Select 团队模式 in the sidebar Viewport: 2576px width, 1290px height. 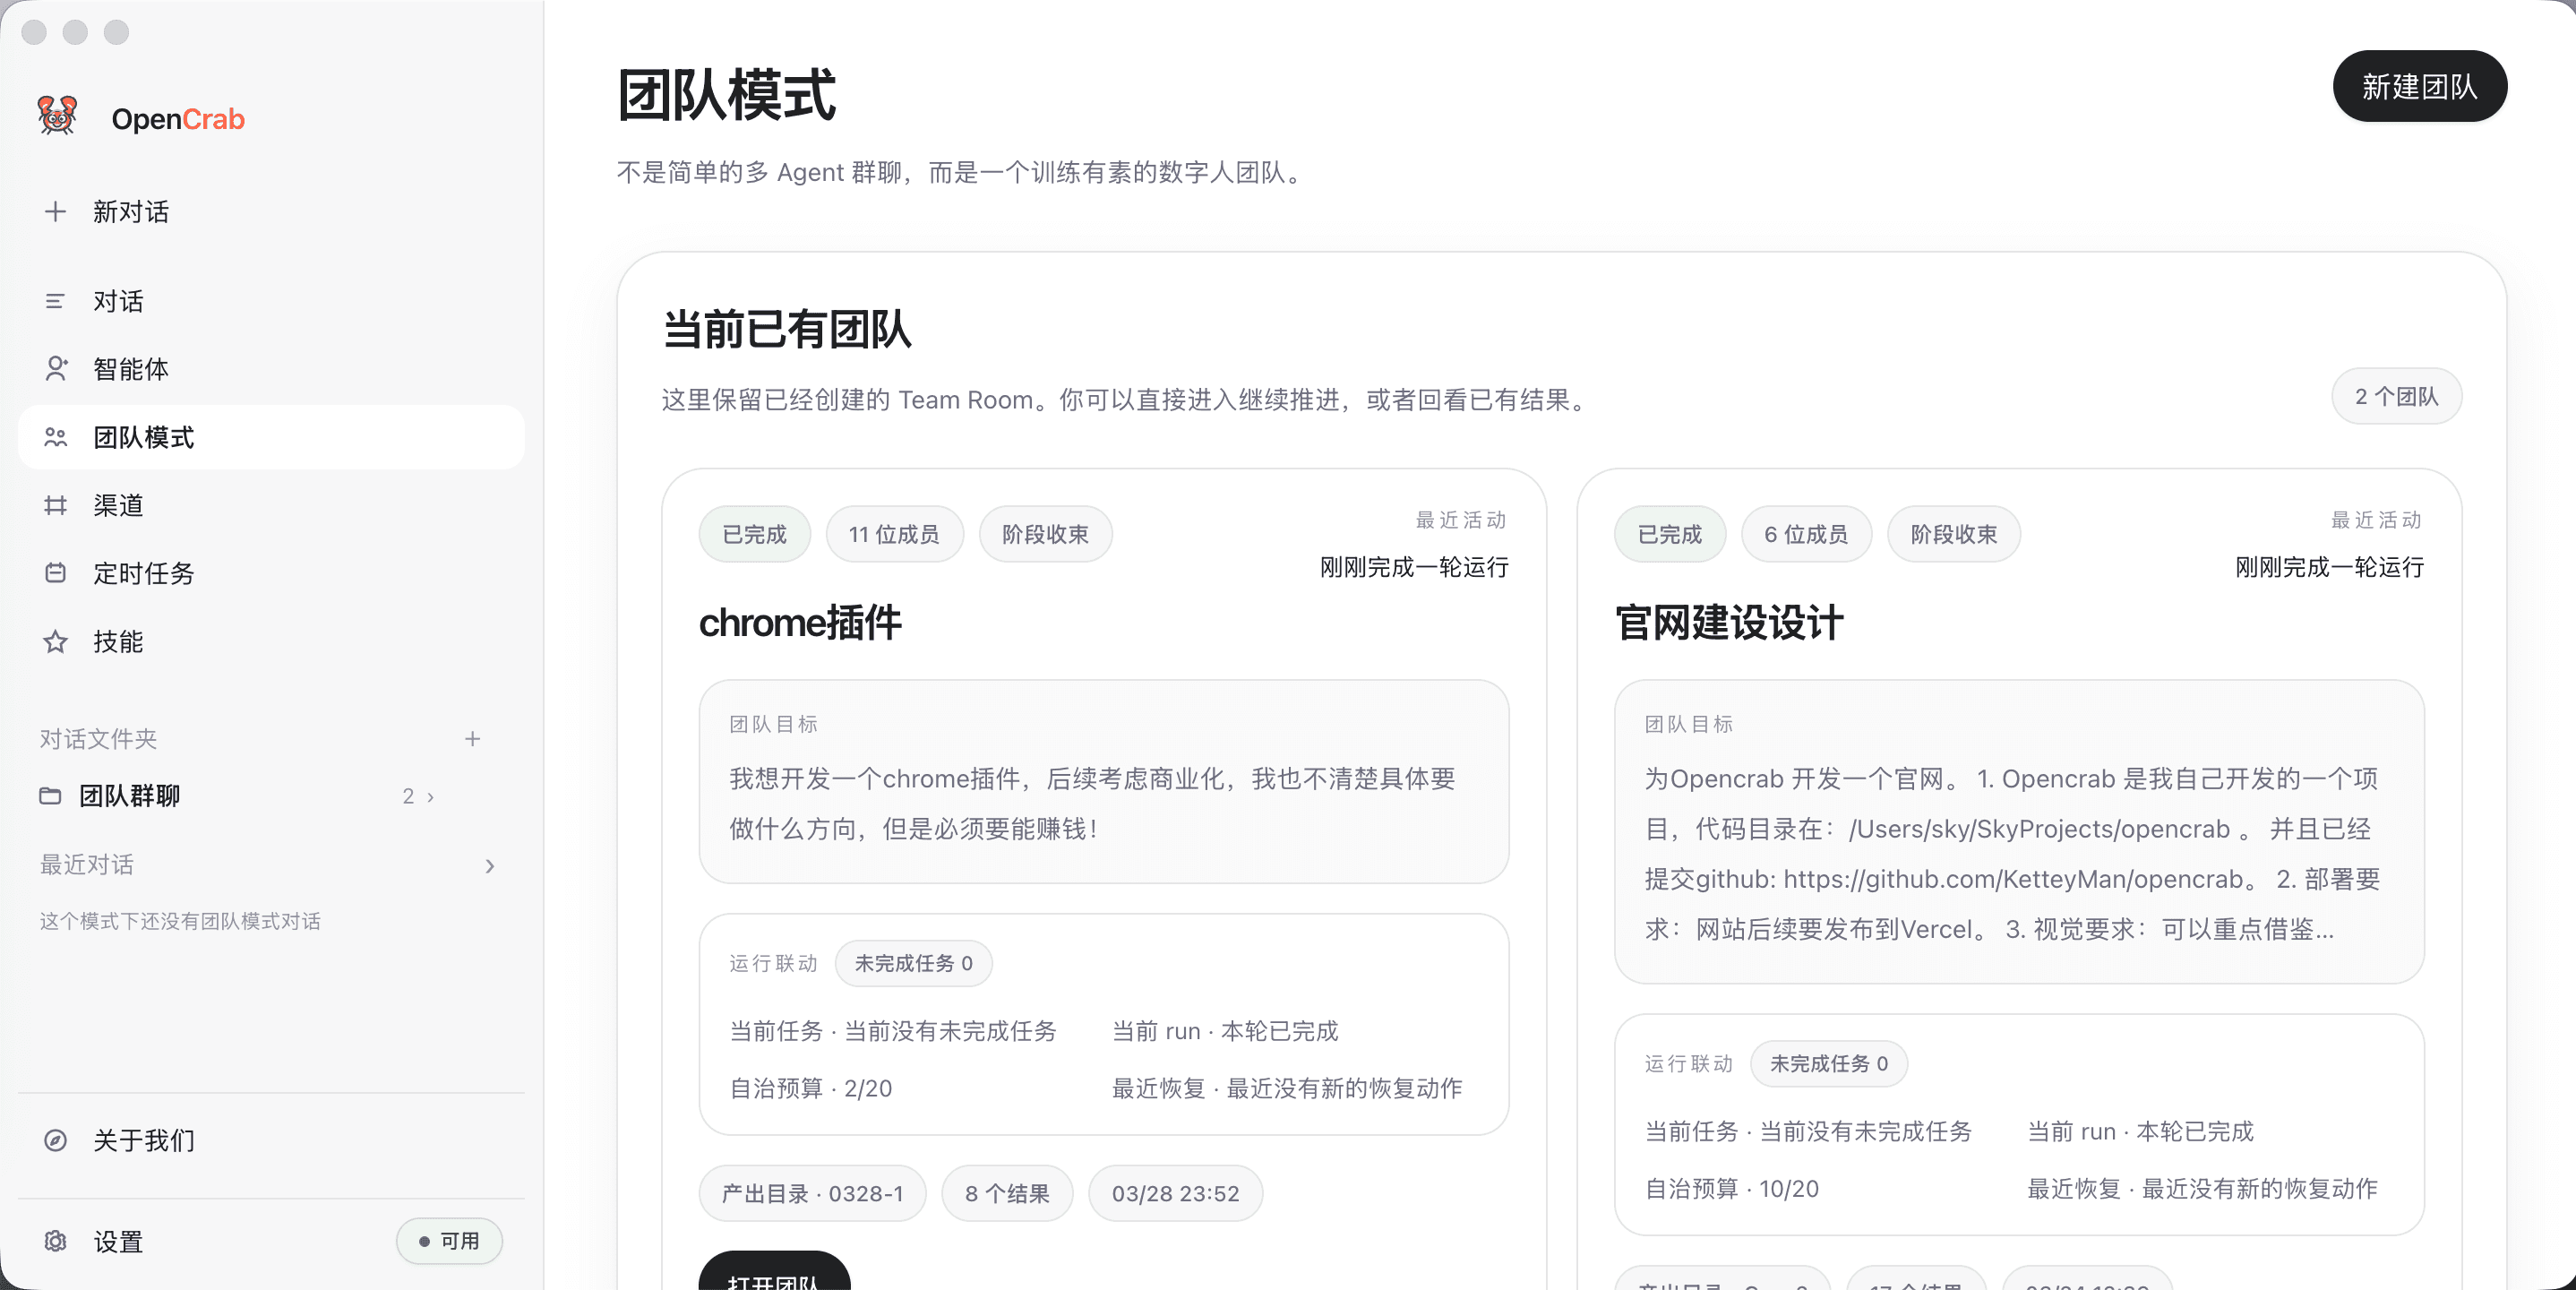pos(143,437)
